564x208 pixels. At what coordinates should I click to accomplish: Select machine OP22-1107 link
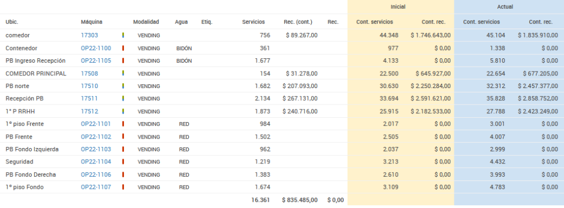[96, 187]
